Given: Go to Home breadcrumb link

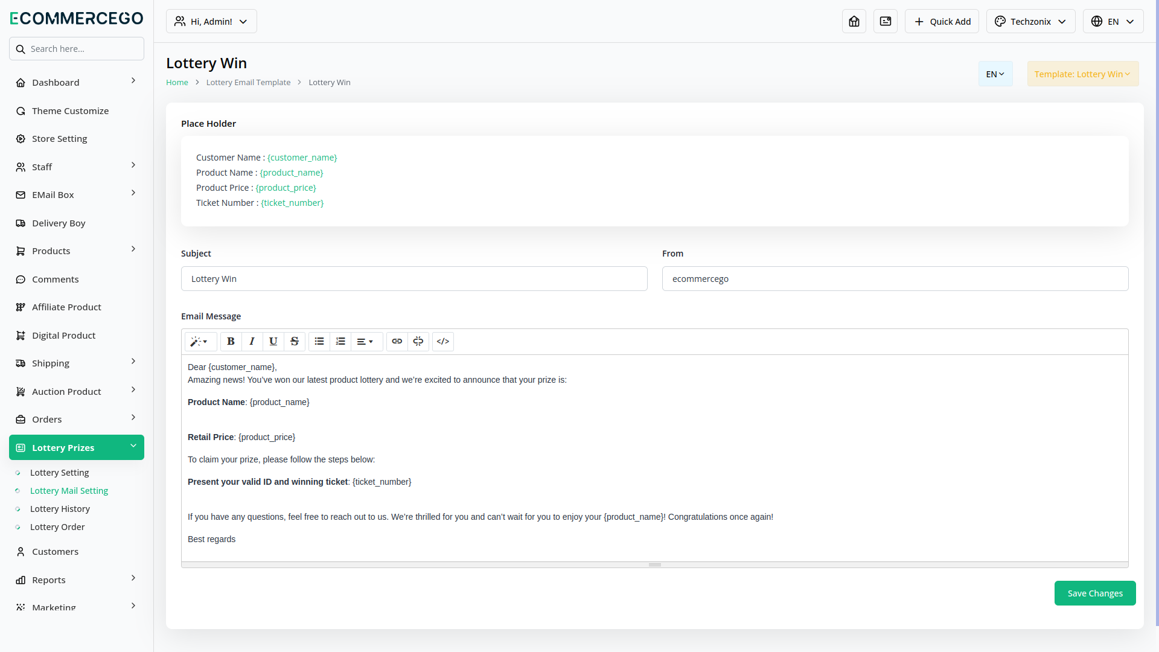Looking at the screenshot, I should [x=177, y=83].
